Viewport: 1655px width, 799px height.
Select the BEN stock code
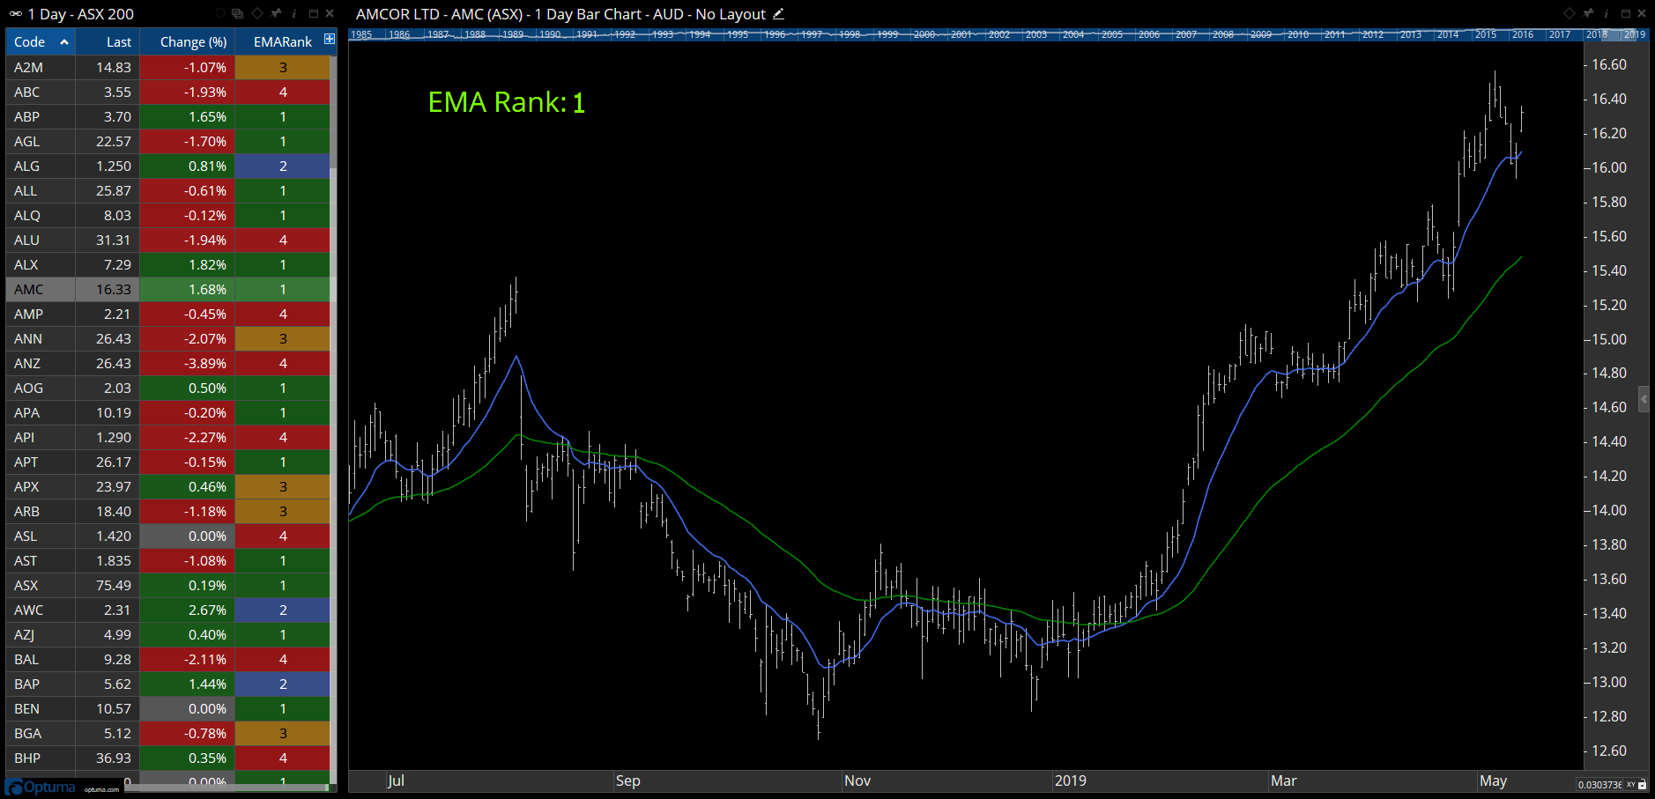[26, 708]
